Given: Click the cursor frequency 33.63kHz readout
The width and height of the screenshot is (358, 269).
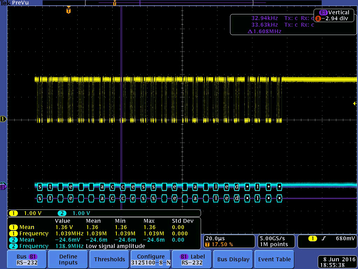Looking at the screenshot, I should tap(264, 25).
